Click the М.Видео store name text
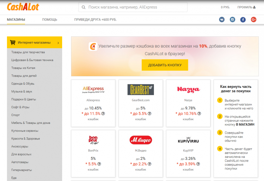Viewport: 264px width, 181px height. (140, 151)
